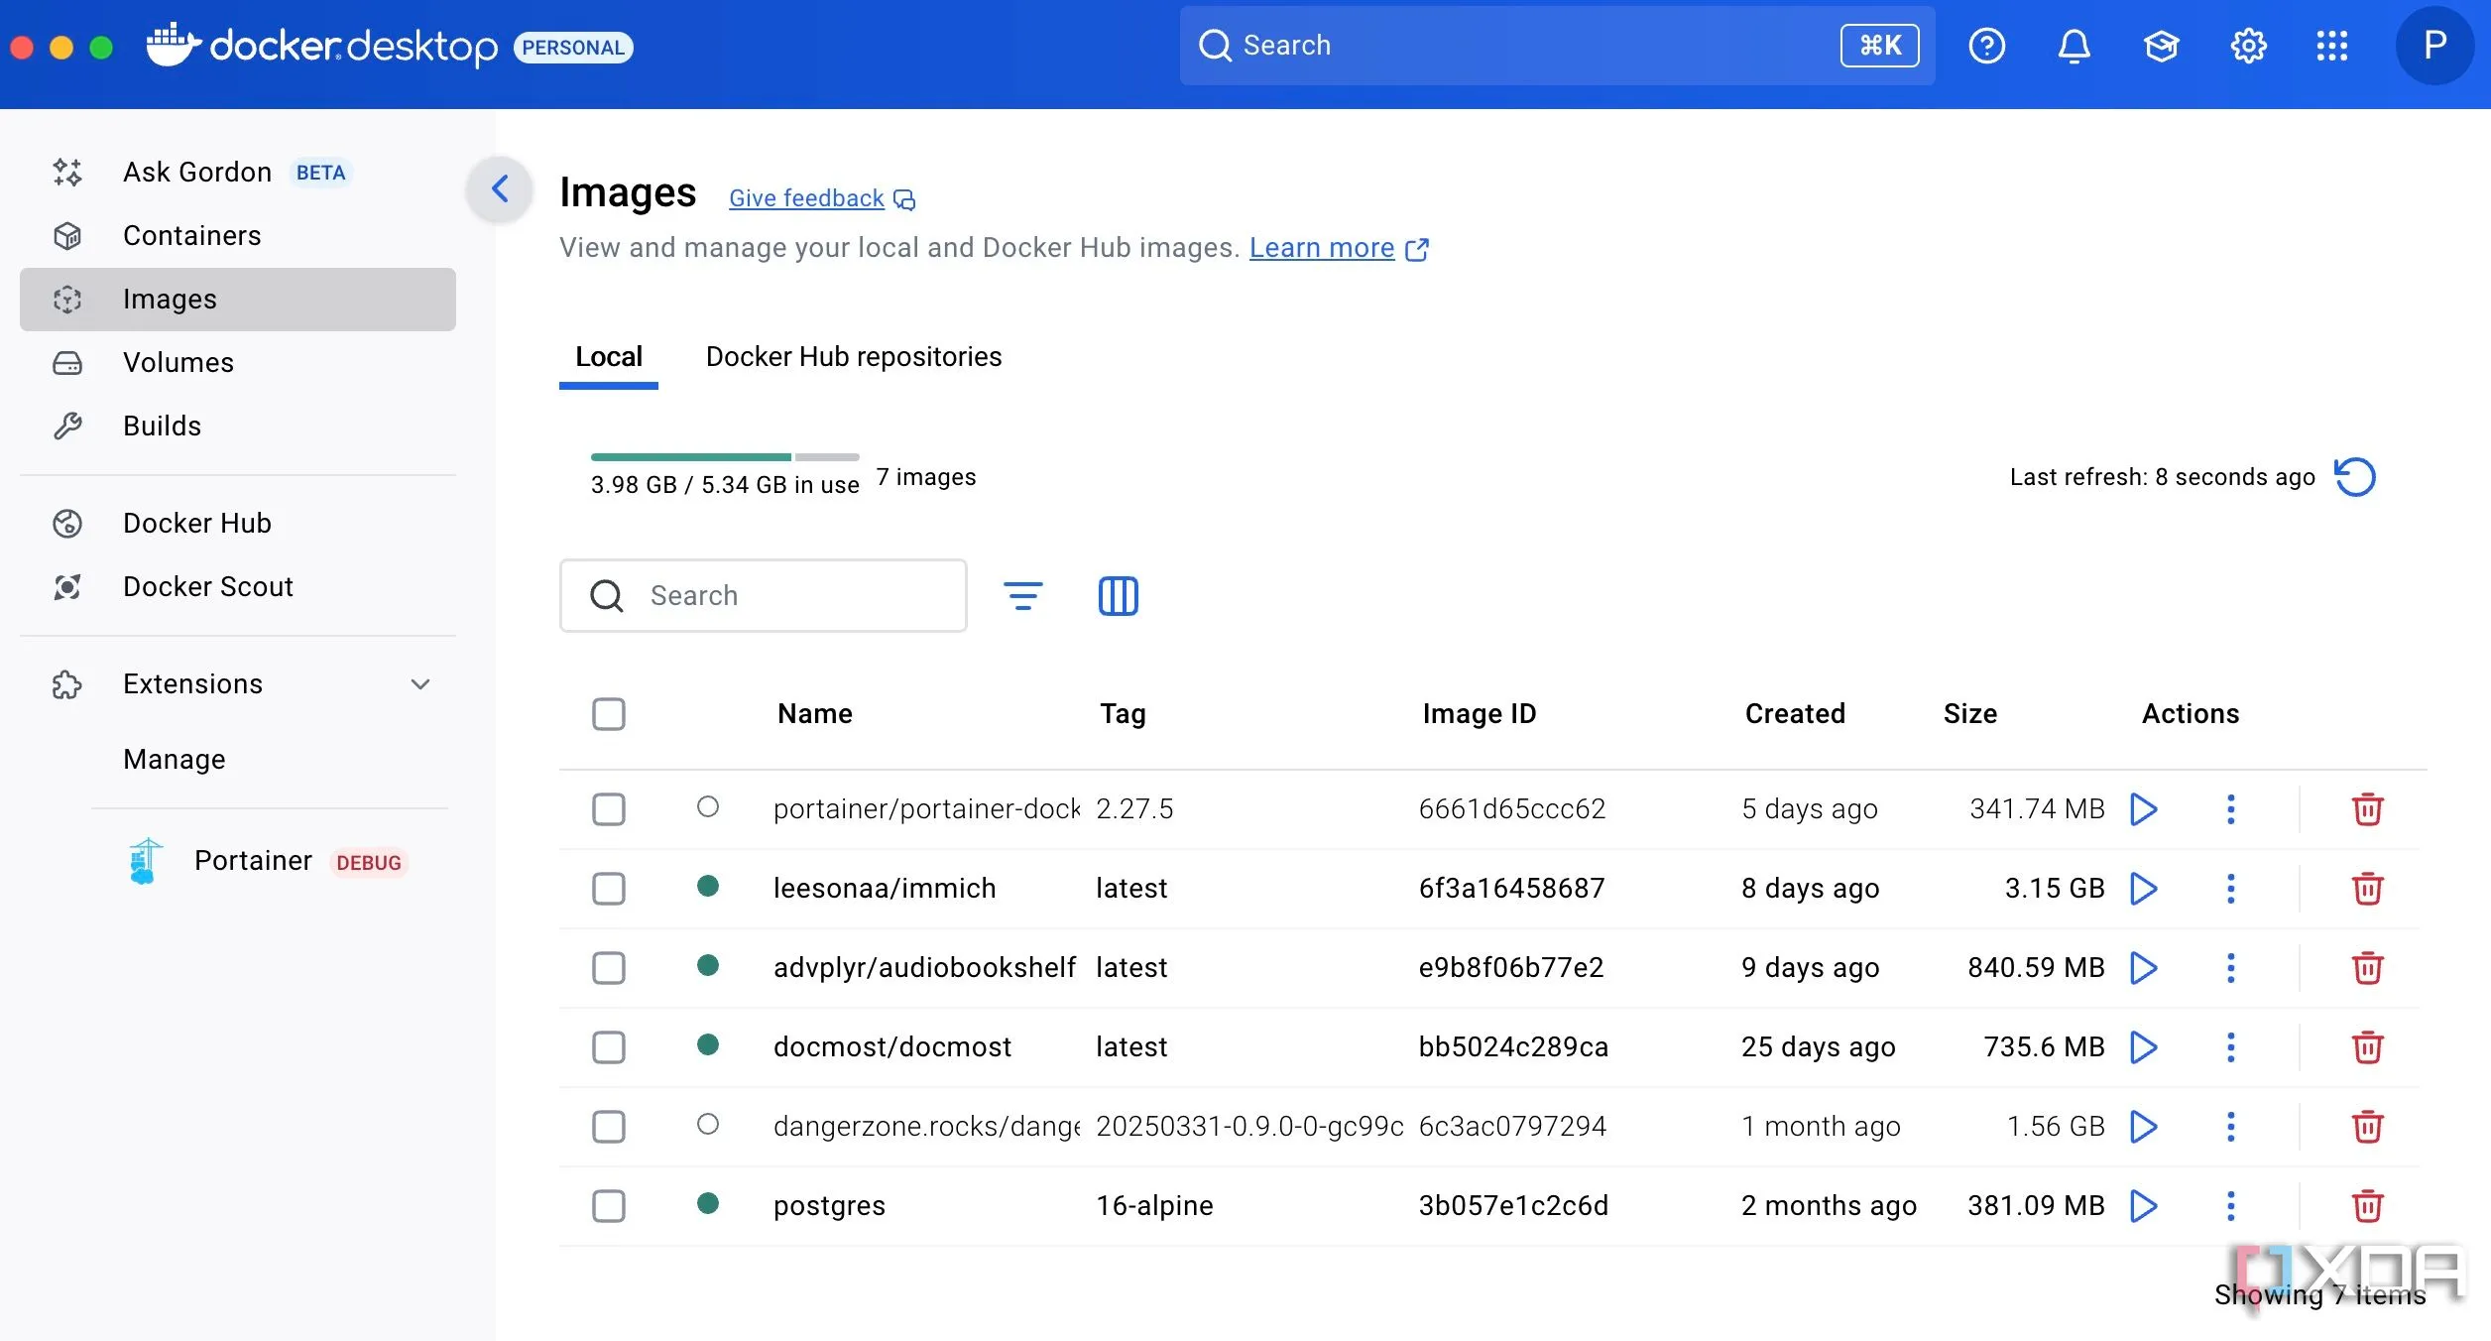Sort by the Size column header

1970,714
